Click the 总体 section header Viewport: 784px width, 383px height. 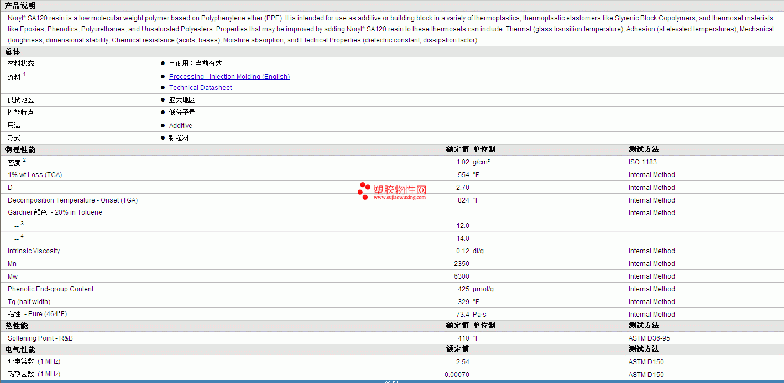[13, 51]
